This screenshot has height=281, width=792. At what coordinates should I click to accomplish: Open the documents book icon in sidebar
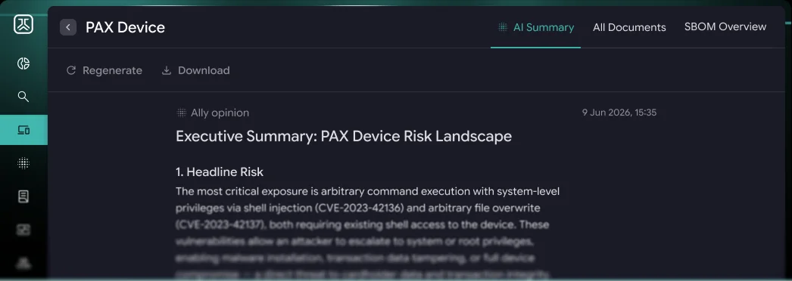pos(23,196)
